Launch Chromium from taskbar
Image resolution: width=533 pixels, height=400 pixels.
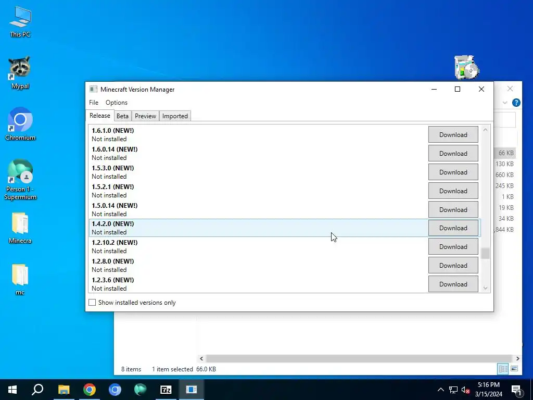115,390
